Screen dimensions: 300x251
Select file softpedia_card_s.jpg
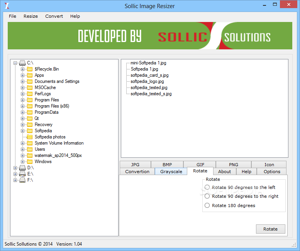pyautogui.click(x=149, y=75)
